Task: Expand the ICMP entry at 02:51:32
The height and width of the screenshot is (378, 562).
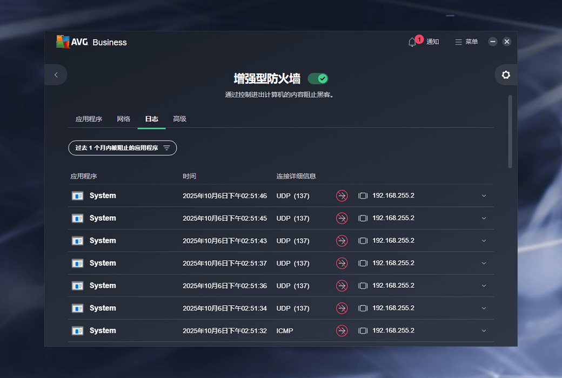Action: 484,331
